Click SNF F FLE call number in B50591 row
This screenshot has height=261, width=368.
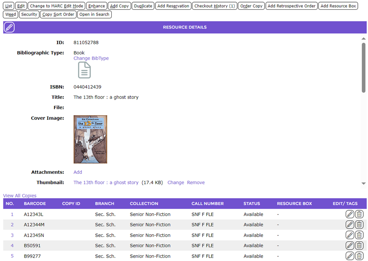pos(202,245)
